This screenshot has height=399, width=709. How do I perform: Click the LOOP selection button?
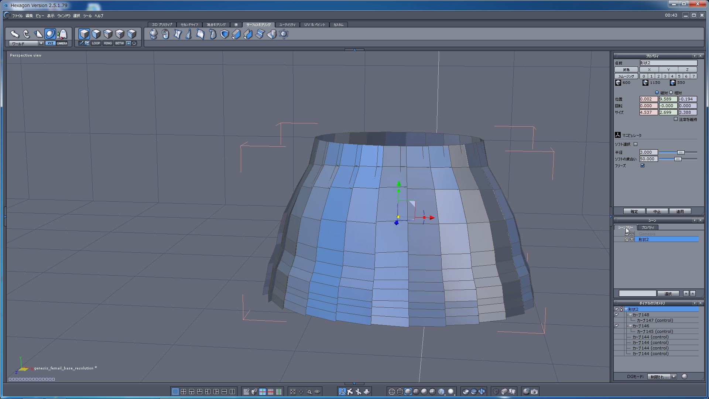click(x=96, y=43)
